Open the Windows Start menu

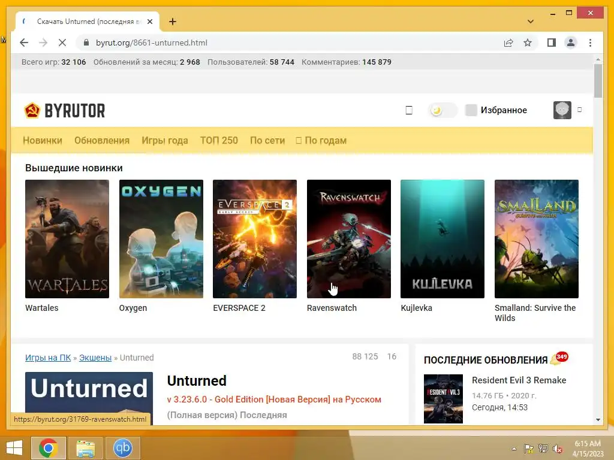pyautogui.click(x=14, y=448)
